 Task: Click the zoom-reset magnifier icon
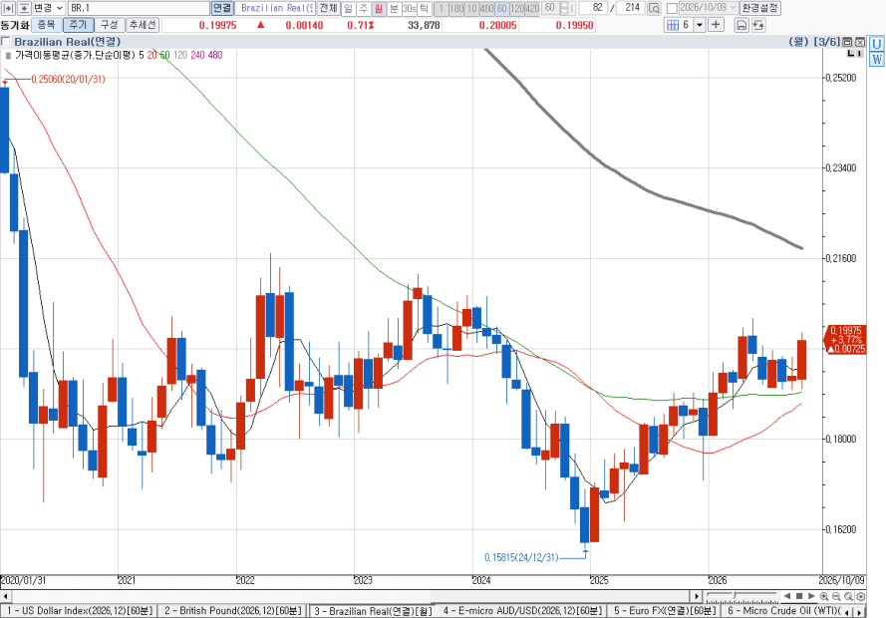click(848, 596)
